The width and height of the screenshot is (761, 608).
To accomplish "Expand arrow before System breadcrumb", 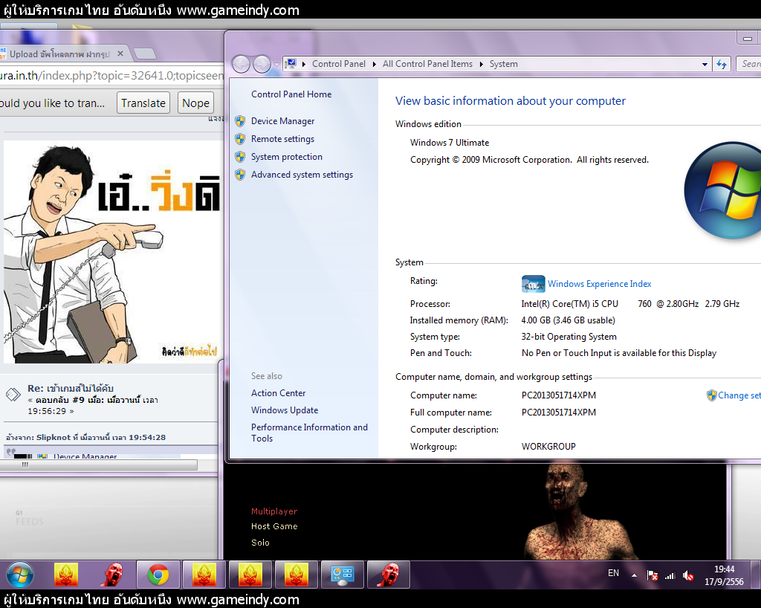I will 481,64.
